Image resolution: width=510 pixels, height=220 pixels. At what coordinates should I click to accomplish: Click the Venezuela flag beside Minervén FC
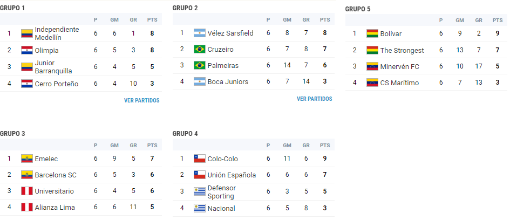(x=372, y=67)
